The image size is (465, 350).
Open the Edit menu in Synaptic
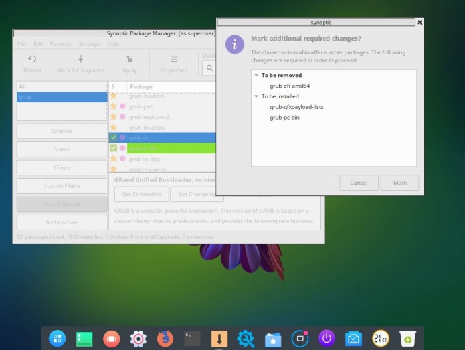pyautogui.click(x=38, y=44)
